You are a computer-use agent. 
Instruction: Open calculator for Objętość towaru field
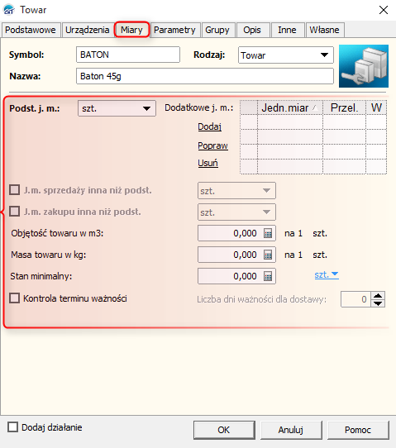tap(268, 233)
